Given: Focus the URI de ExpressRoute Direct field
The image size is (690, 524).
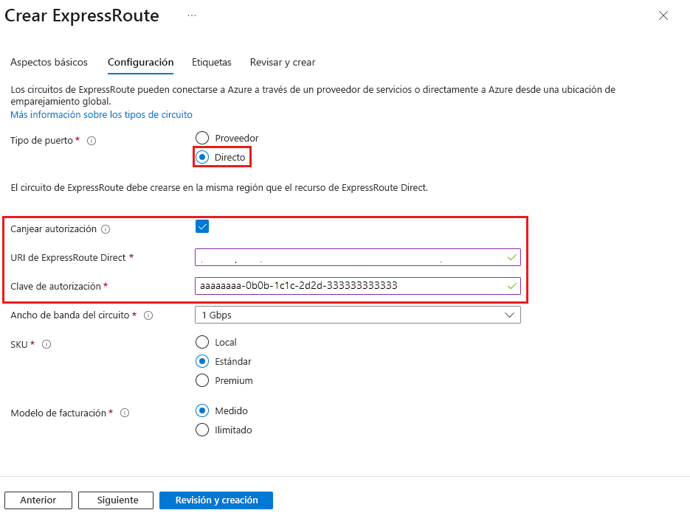Looking at the screenshot, I should 358,257.
